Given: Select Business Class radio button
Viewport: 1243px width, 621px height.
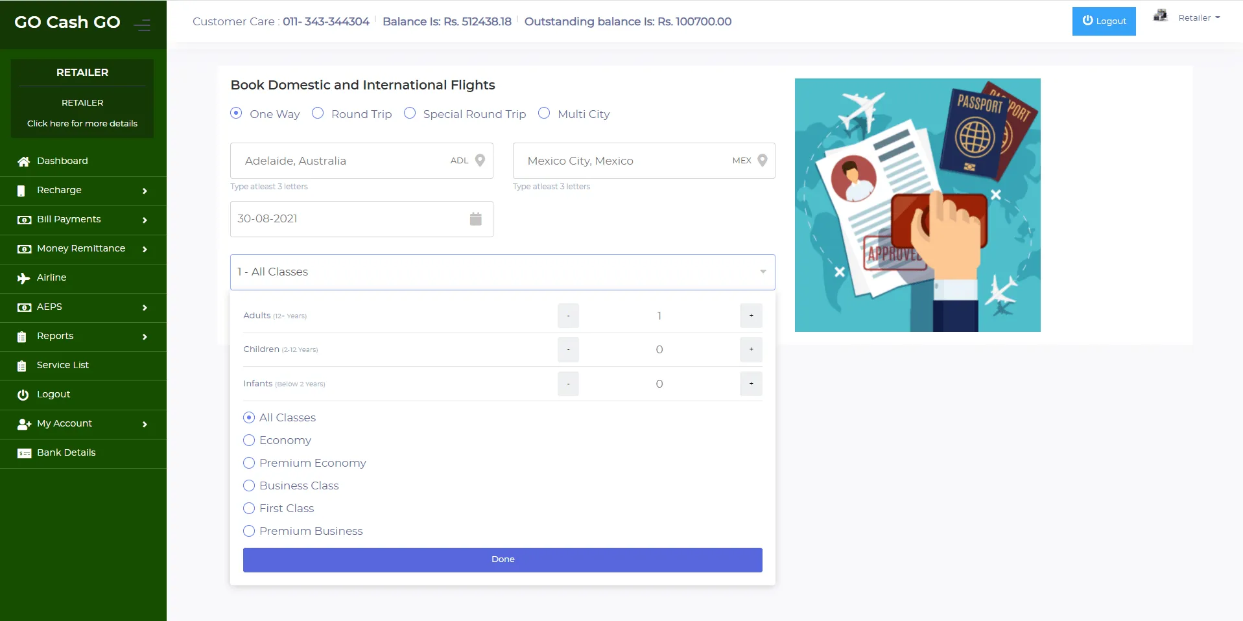Looking at the screenshot, I should 249,486.
